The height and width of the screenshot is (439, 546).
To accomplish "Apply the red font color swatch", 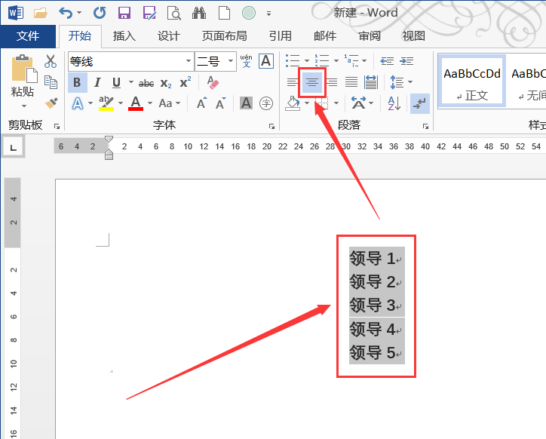I will click(x=136, y=103).
